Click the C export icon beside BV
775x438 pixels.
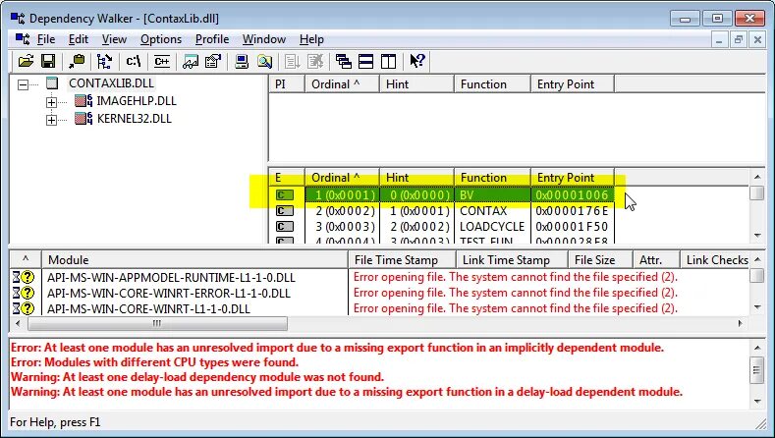pos(284,194)
